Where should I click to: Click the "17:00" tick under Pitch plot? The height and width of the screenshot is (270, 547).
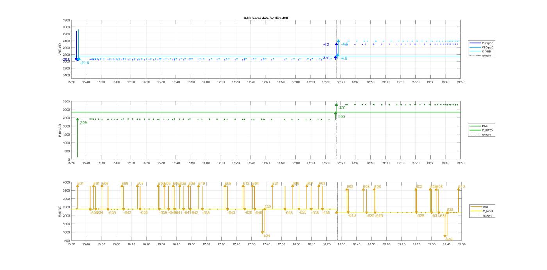click(206, 163)
